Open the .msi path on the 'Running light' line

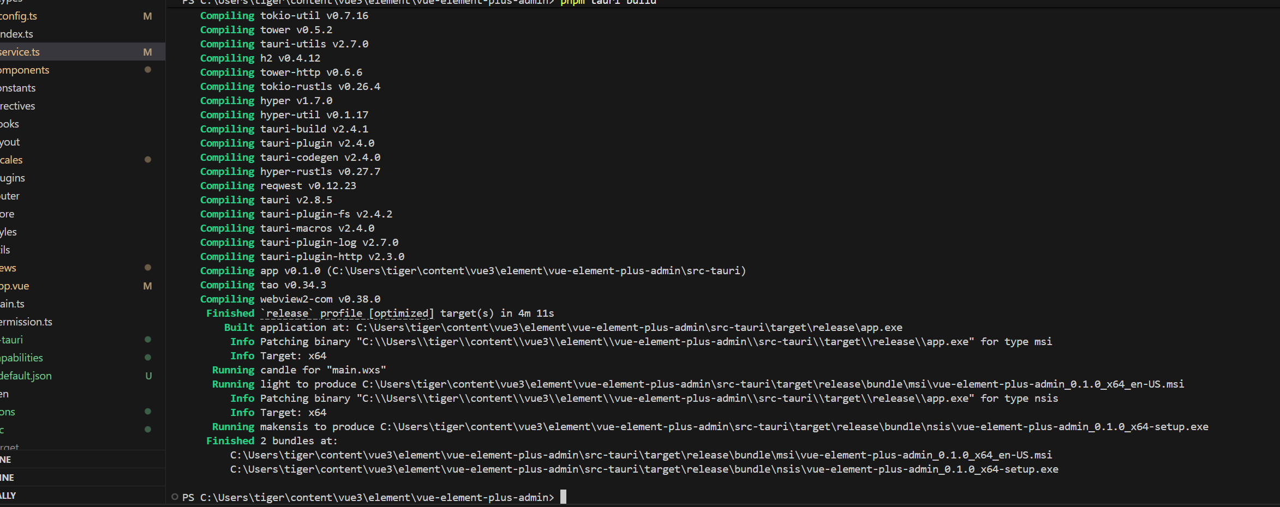coord(773,384)
